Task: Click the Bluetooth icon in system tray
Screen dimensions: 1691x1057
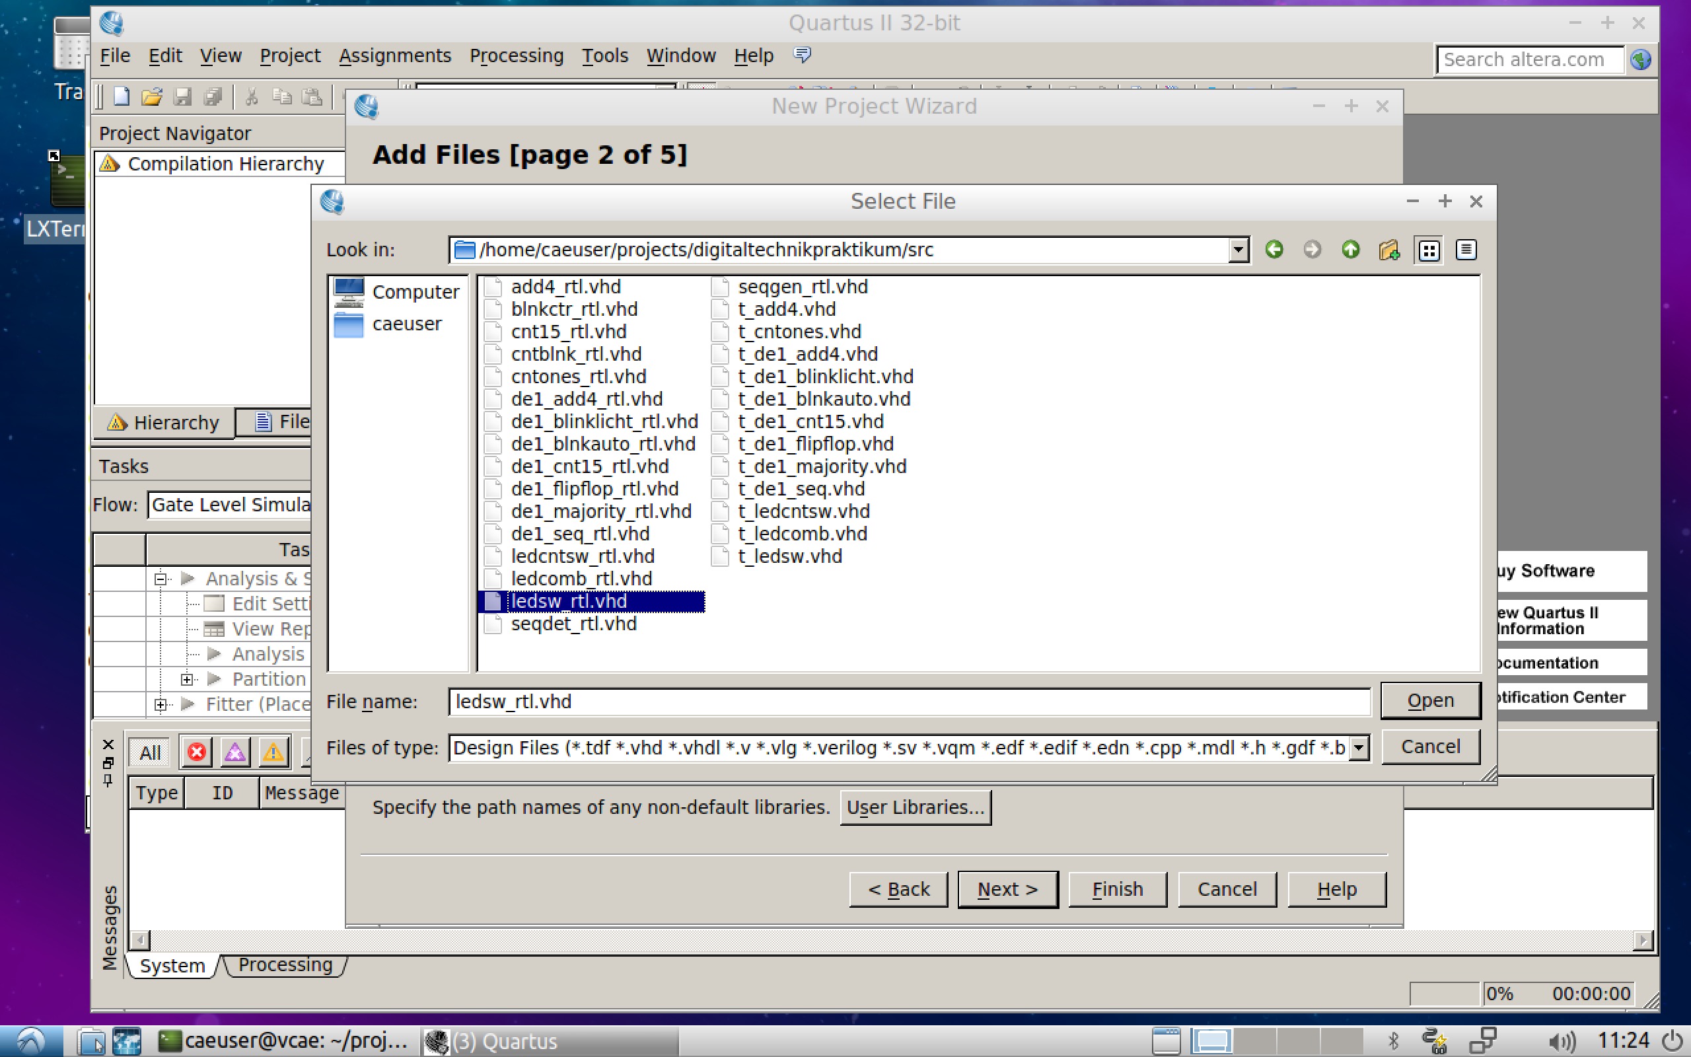Action: 1392,1042
